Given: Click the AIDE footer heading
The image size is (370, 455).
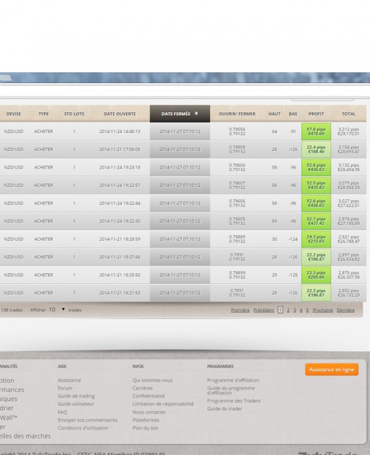Looking at the screenshot, I should tap(62, 366).
